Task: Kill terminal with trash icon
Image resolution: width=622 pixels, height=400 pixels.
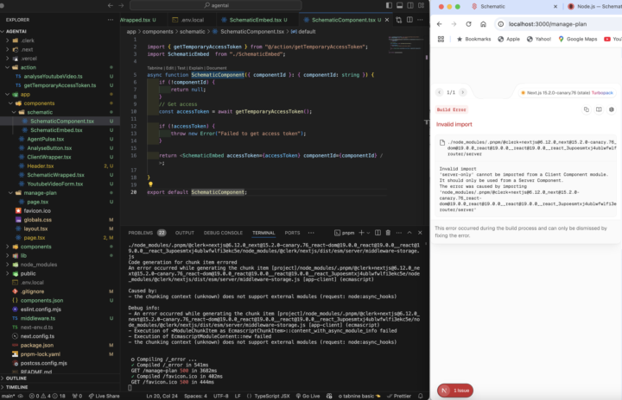Action: [388, 233]
